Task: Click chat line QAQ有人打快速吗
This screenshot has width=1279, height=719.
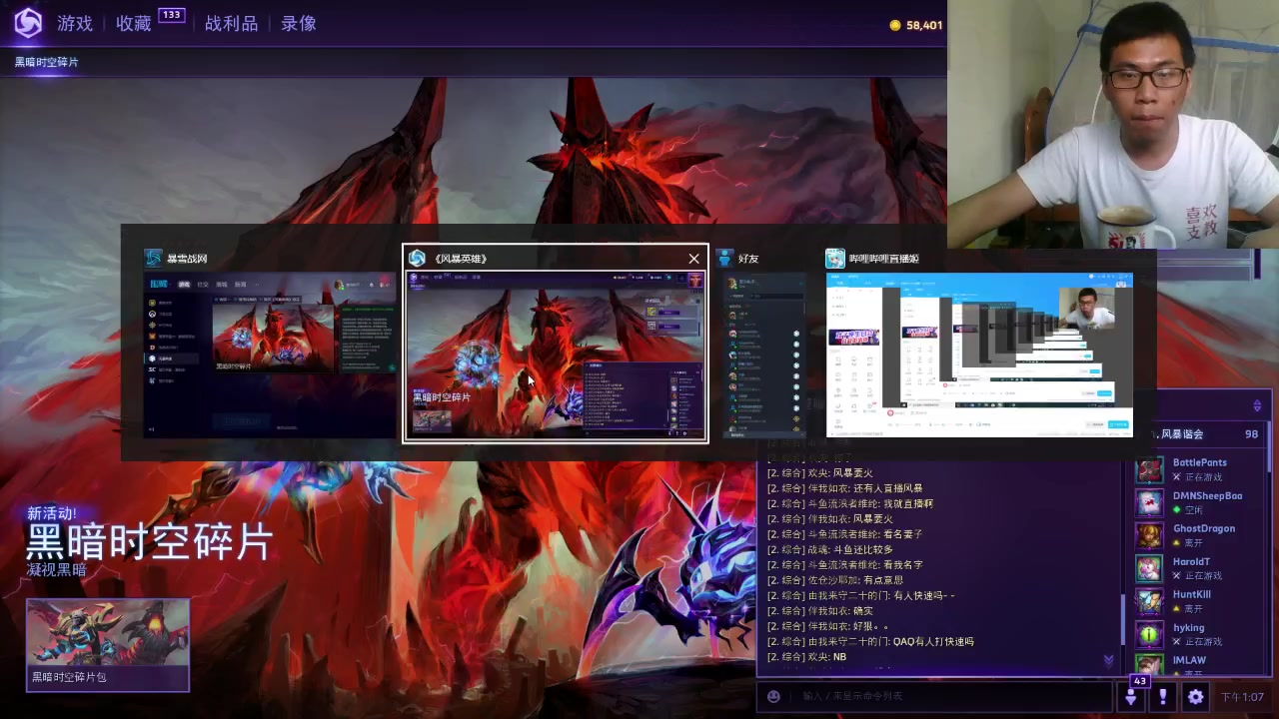Action: (x=869, y=641)
